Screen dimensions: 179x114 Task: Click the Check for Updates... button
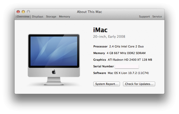[x=139, y=84]
